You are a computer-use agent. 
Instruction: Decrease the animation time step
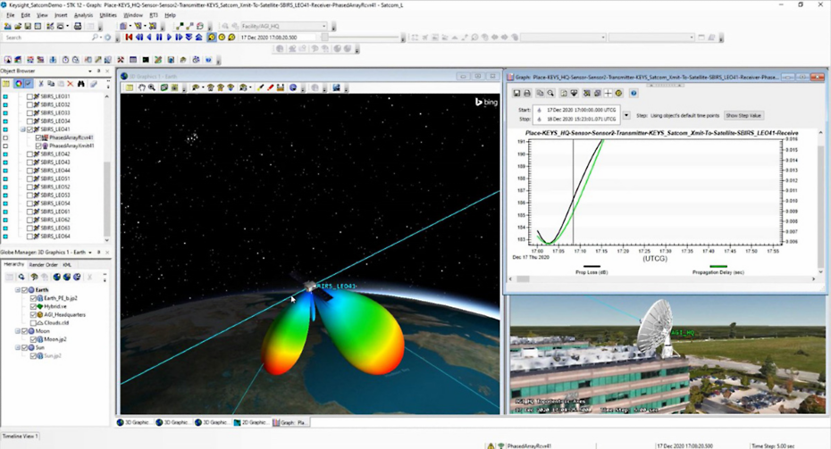[x=189, y=37]
